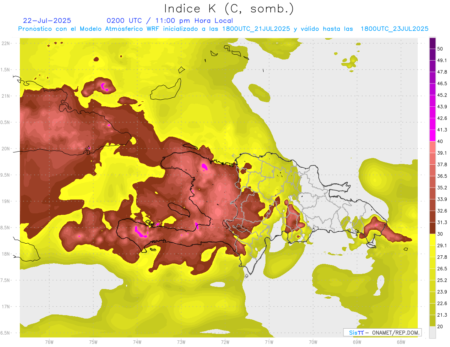Pick the olive swatch between 20 and 21.3
Viewport: 450px width, 347px height.
[432, 321]
